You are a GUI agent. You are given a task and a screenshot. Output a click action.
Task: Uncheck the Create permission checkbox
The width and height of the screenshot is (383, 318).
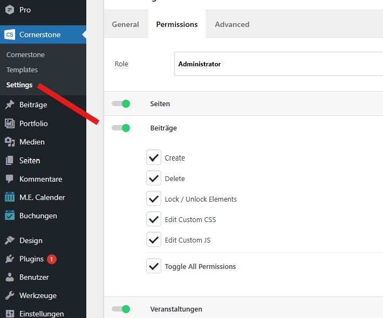(x=154, y=157)
